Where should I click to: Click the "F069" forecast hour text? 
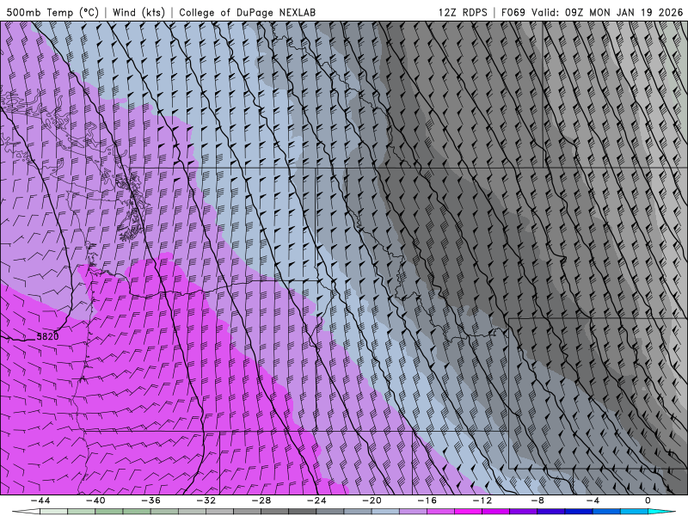tap(513, 12)
